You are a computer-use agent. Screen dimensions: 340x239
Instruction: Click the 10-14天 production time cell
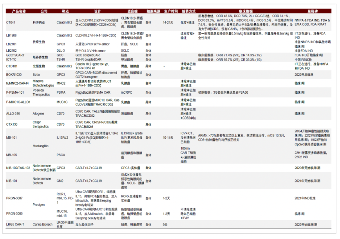coord(168,138)
